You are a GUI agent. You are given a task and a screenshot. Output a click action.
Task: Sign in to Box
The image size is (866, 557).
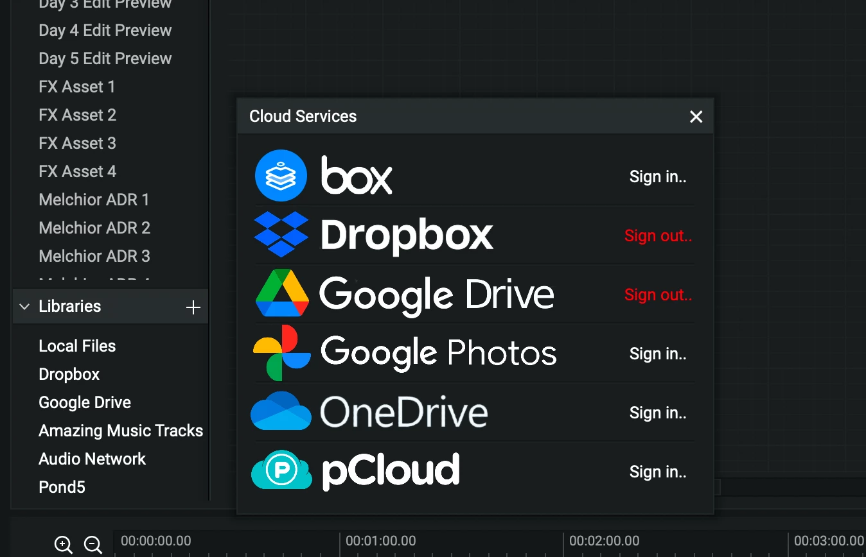click(657, 176)
